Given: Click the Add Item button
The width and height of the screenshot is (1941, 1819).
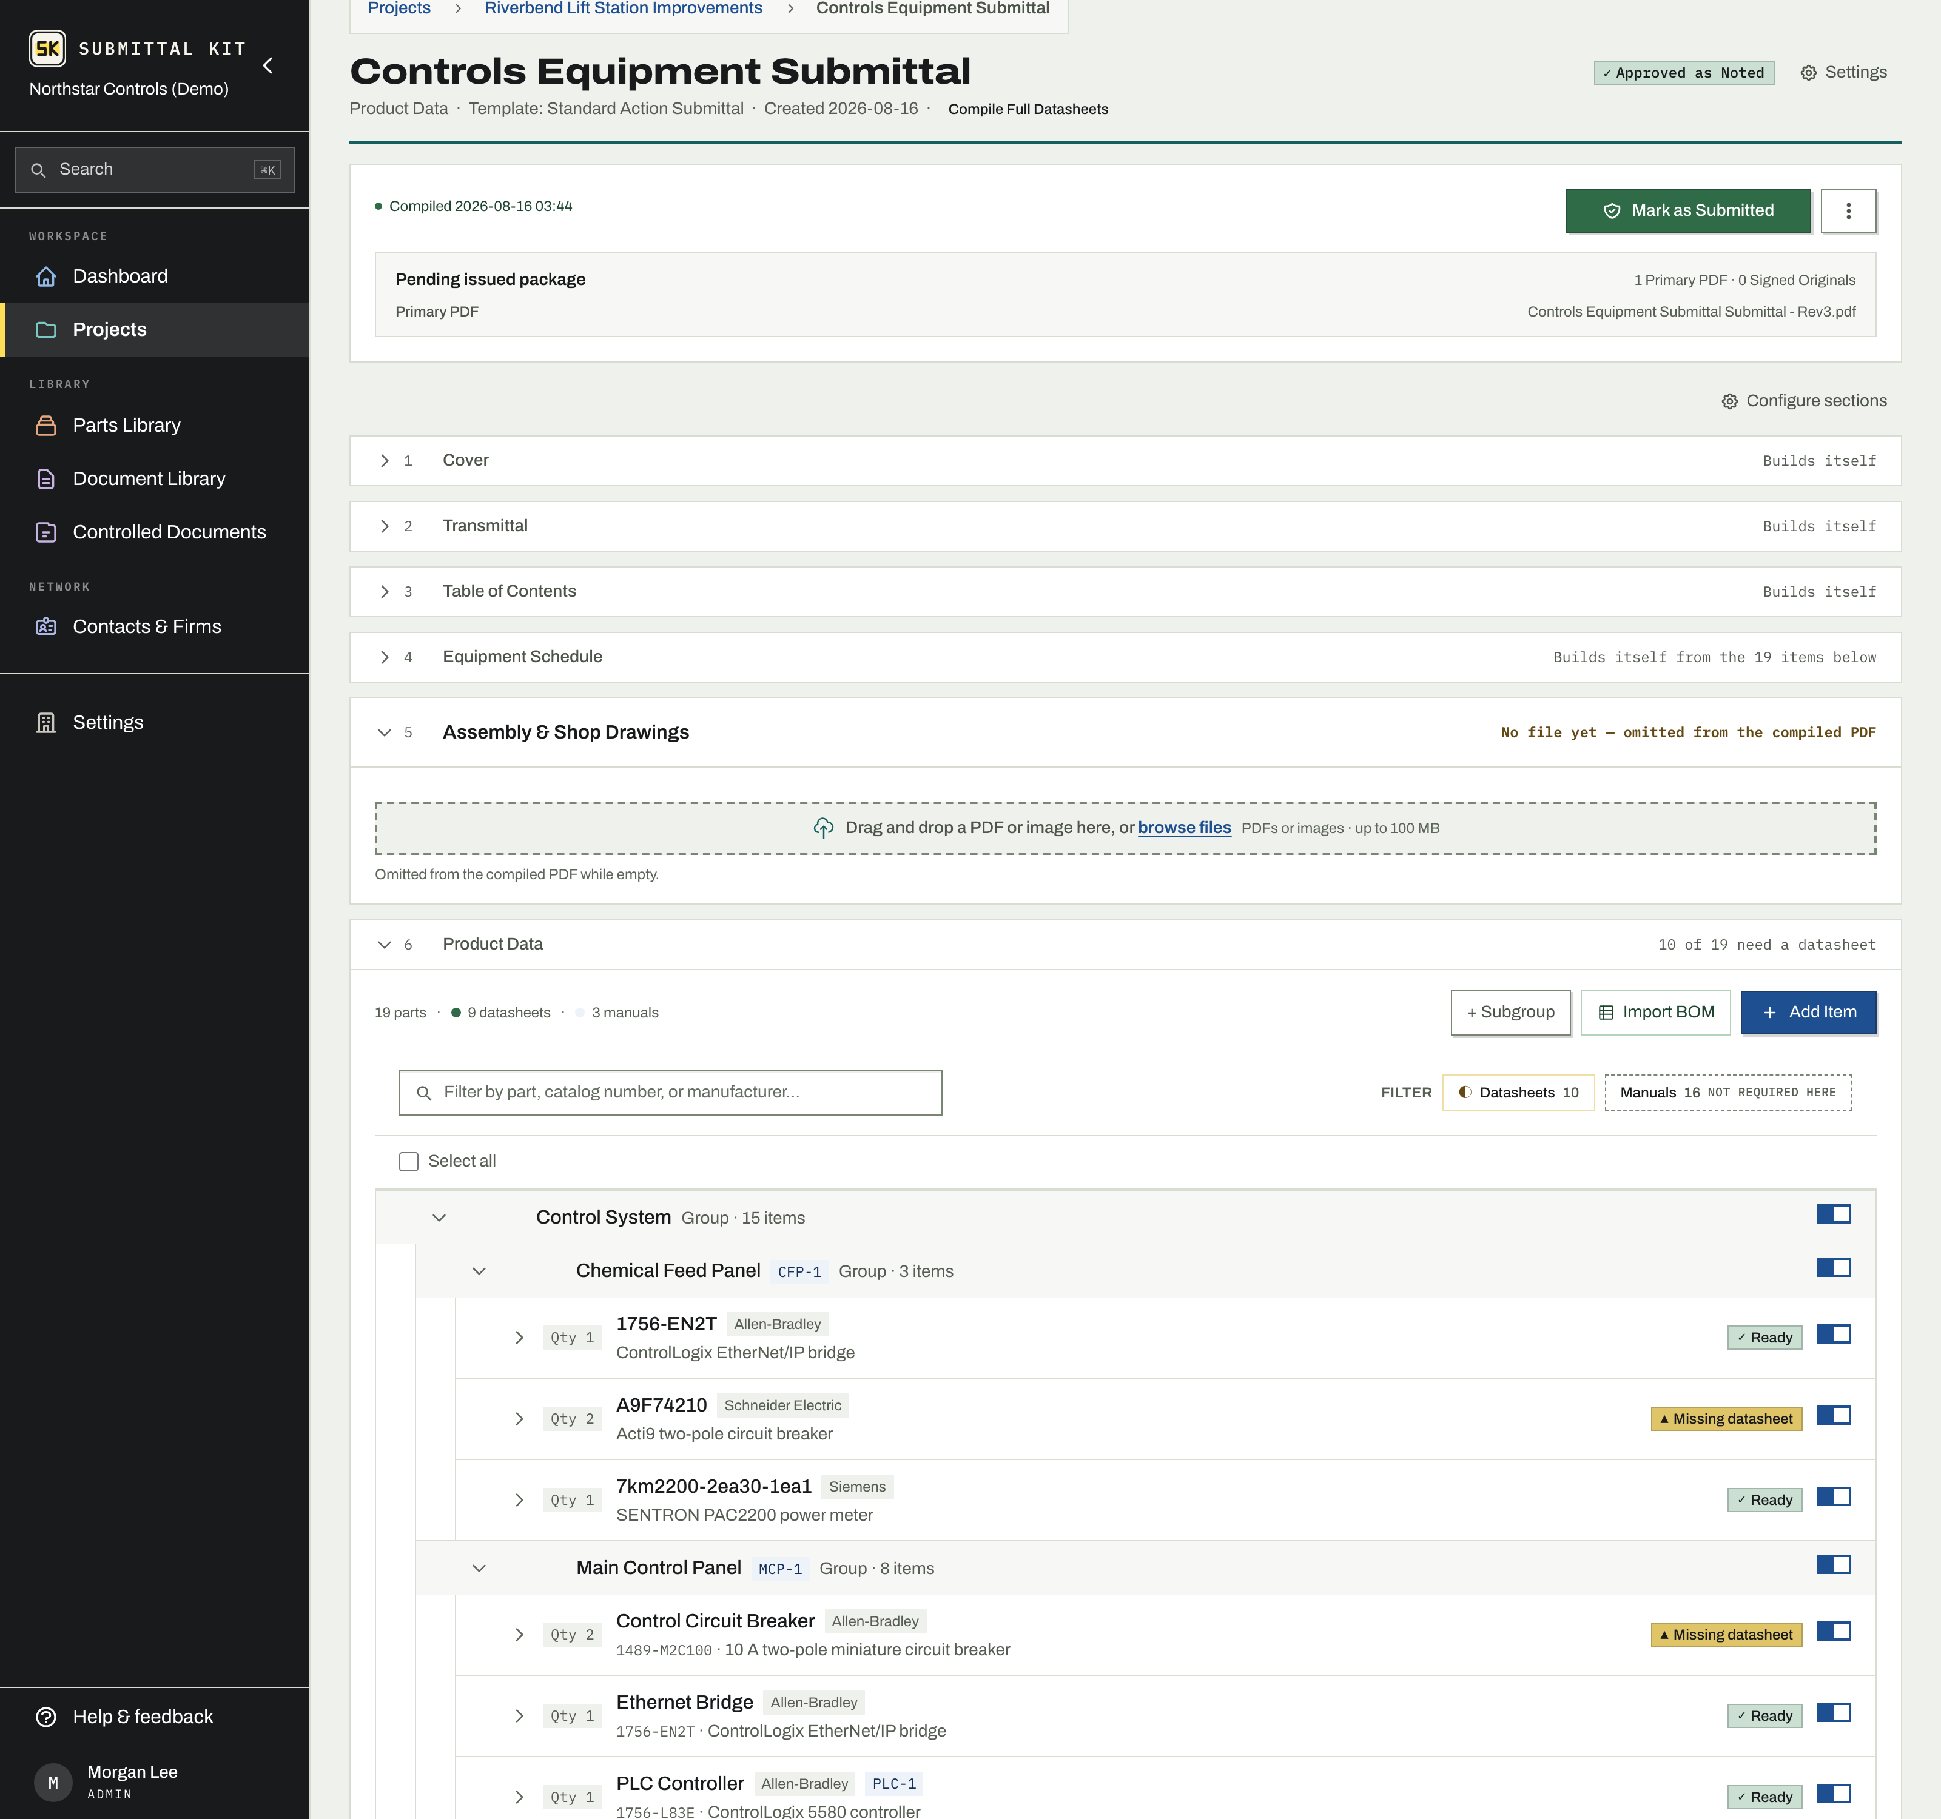Looking at the screenshot, I should pyautogui.click(x=1808, y=1013).
